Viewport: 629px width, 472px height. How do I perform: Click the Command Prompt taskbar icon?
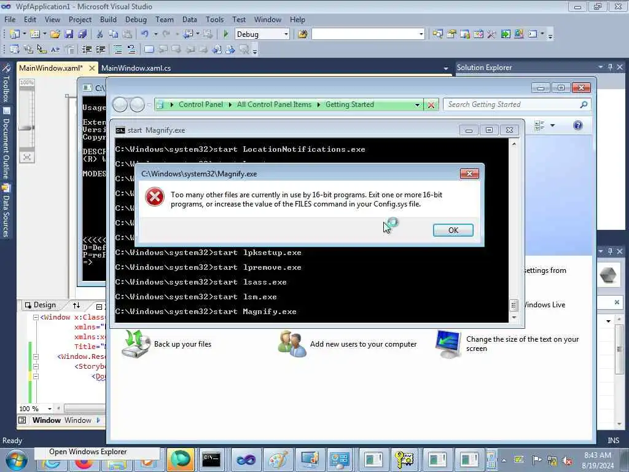[211, 460]
